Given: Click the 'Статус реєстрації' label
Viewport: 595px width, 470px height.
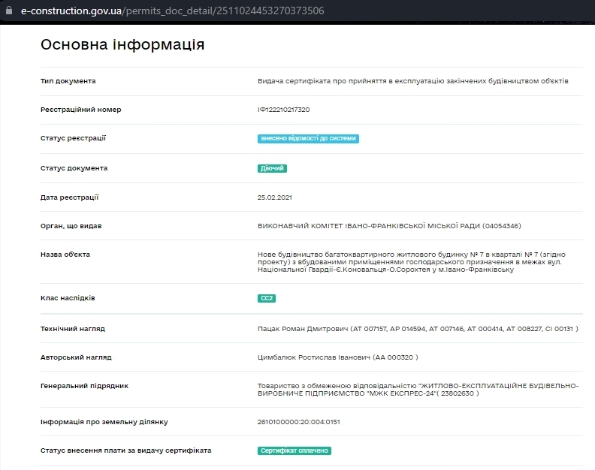Looking at the screenshot, I should pyautogui.click(x=73, y=138).
